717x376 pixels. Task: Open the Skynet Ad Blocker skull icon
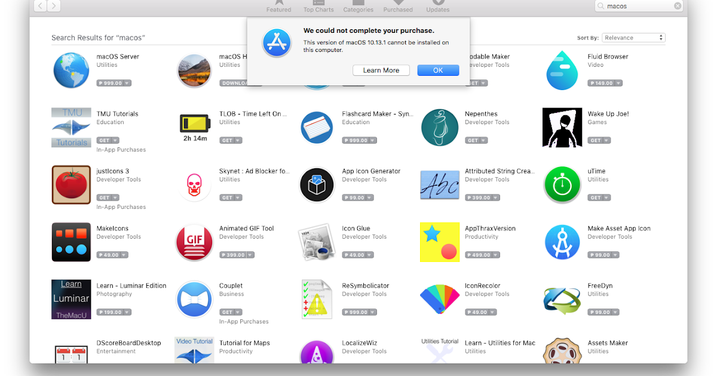(x=194, y=185)
